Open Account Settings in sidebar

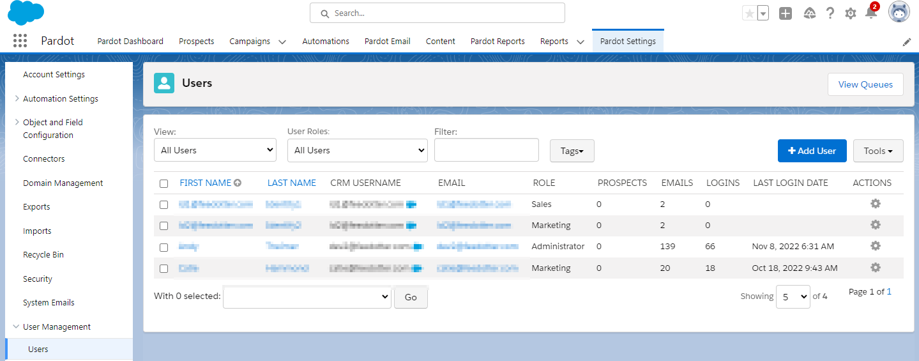(54, 74)
